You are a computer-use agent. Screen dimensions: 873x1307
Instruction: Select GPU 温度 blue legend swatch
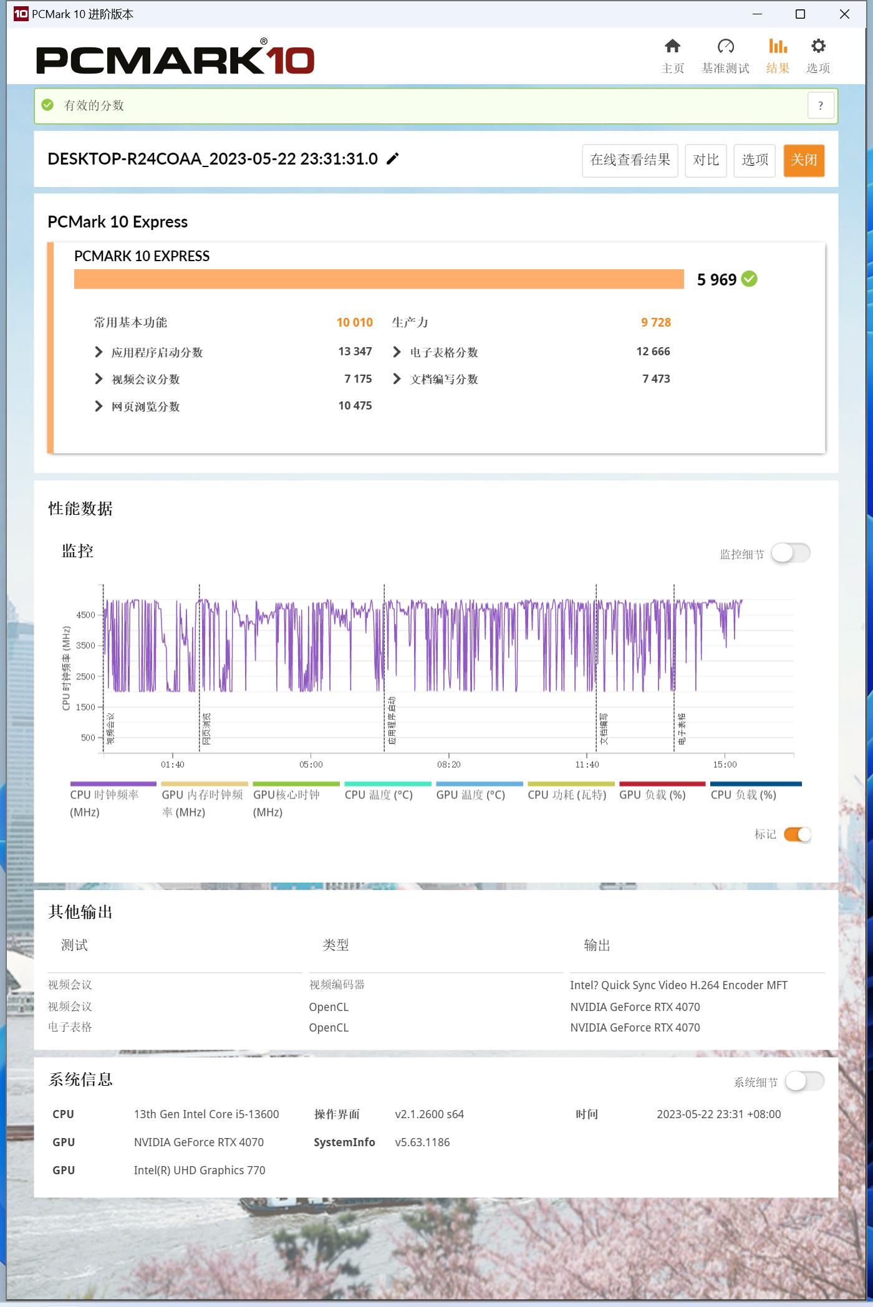point(480,784)
